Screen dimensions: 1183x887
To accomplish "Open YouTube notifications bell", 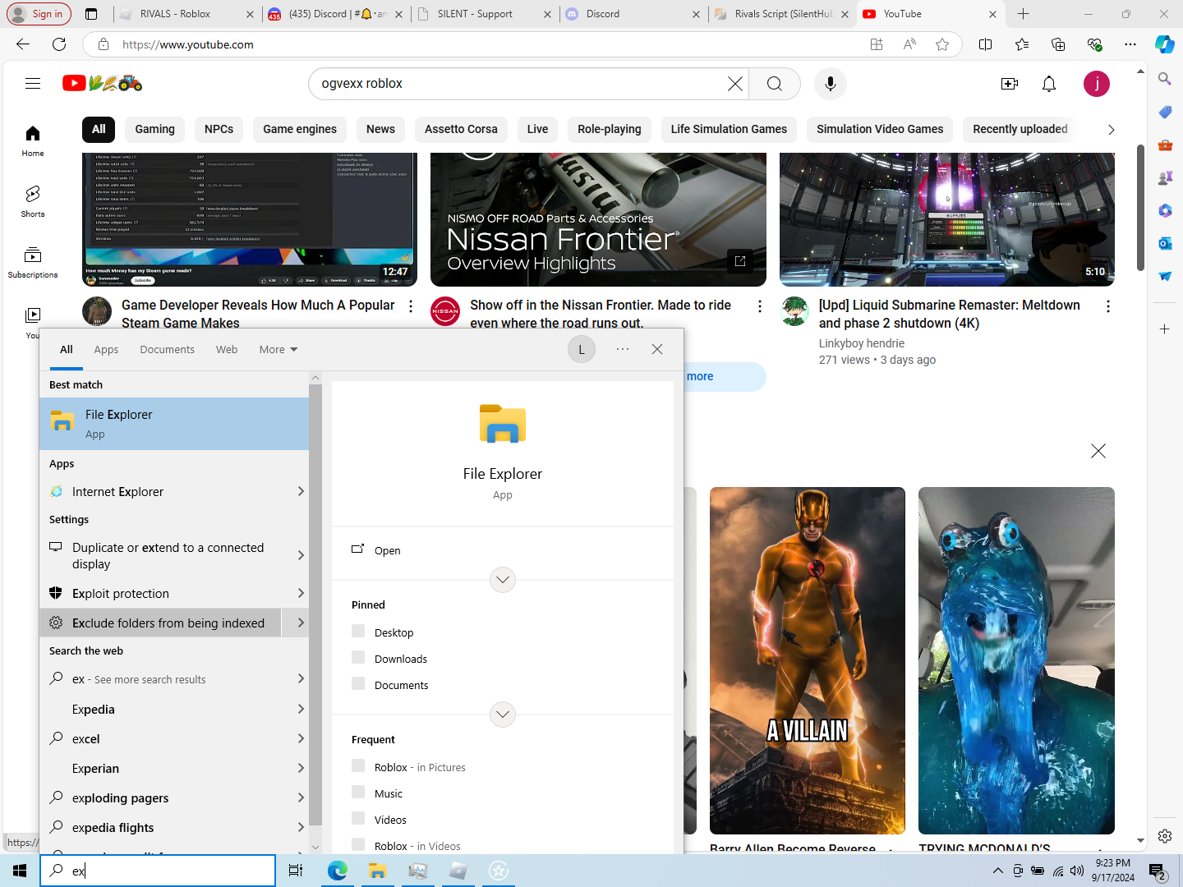I will pyautogui.click(x=1049, y=84).
